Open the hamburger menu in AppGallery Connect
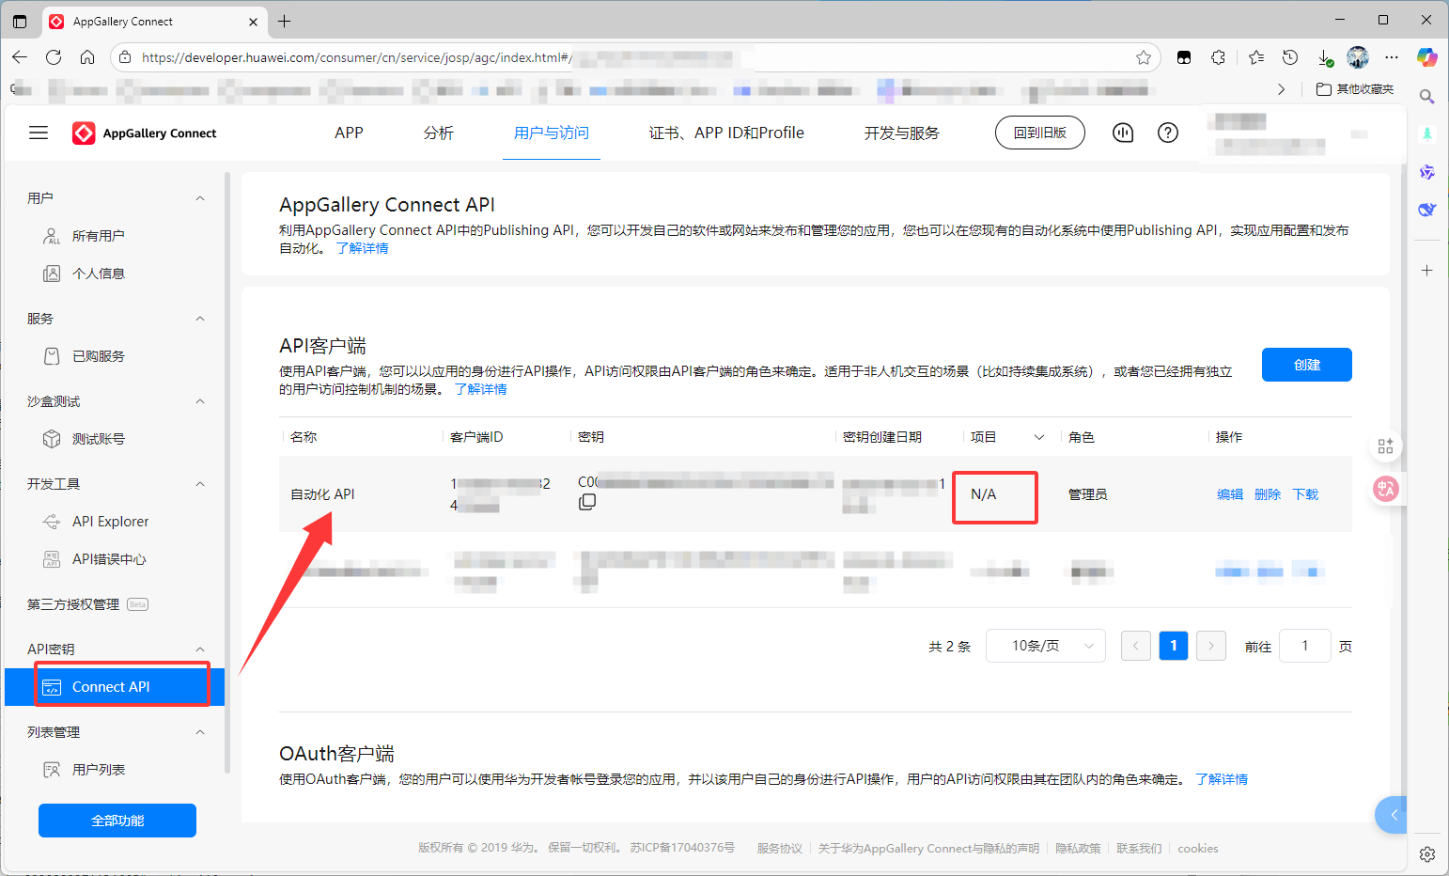 pyautogui.click(x=39, y=133)
